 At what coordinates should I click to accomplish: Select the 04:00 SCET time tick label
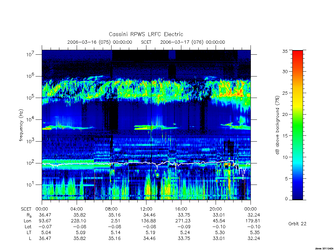tap(76, 209)
